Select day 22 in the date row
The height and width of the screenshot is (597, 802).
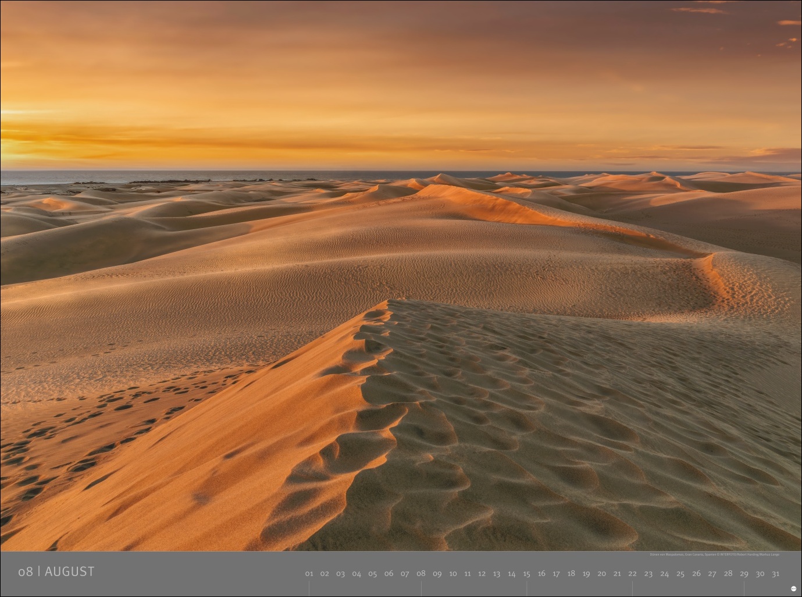632,574
